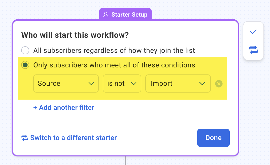The width and height of the screenshot is (270, 165).
Task: Click the chevron on the Import dropdown
Action: [202, 84]
